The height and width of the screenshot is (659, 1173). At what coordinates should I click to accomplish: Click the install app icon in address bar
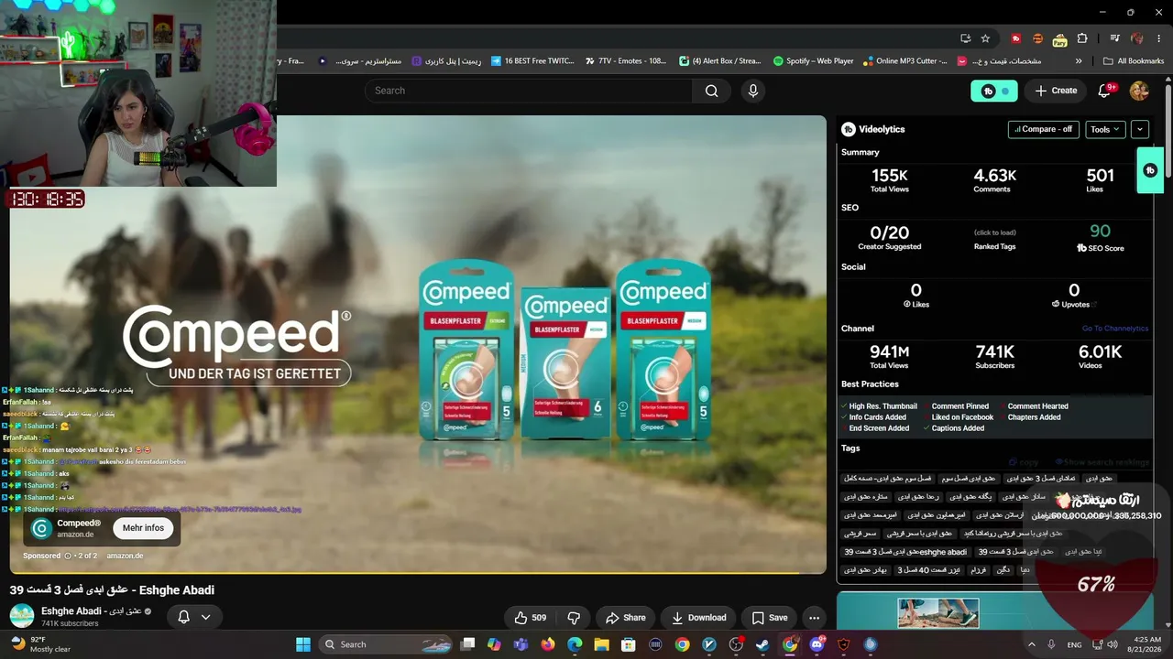[x=965, y=38]
